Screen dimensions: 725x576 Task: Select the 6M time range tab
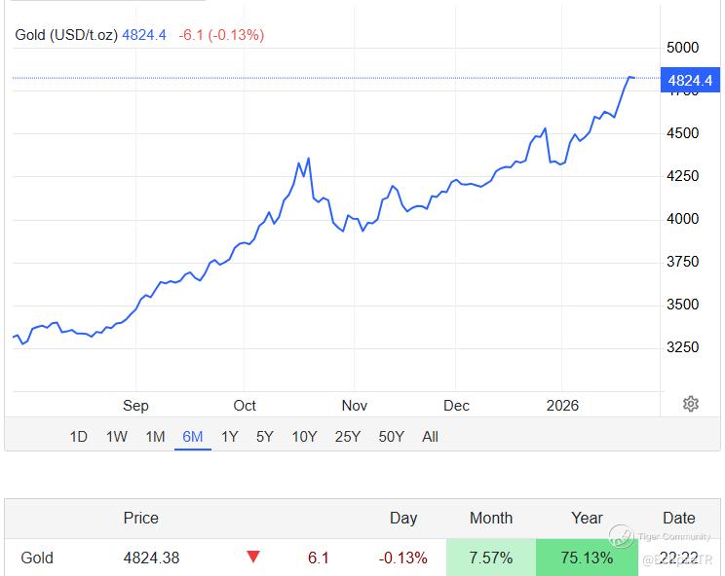coord(192,437)
